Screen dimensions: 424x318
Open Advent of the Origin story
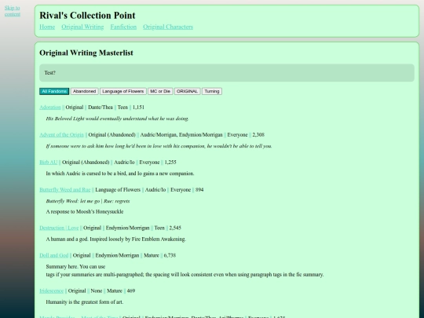[x=61, y=135]
